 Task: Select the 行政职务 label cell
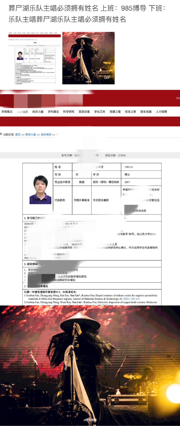(63, 200)
